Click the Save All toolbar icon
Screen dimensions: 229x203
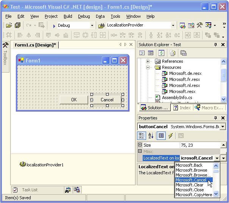coord(18,26)
